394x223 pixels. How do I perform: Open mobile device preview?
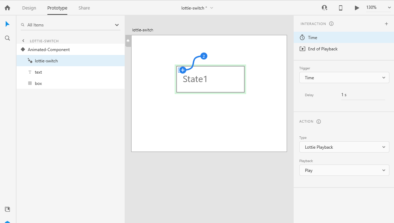pyautogui.click(x=340, y=7)
